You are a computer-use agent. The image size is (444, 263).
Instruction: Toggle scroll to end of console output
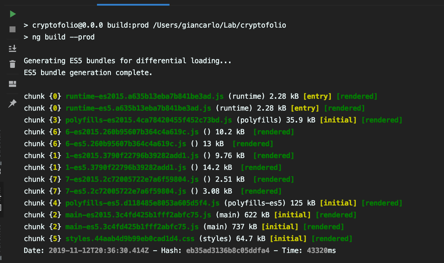(13, 48)
